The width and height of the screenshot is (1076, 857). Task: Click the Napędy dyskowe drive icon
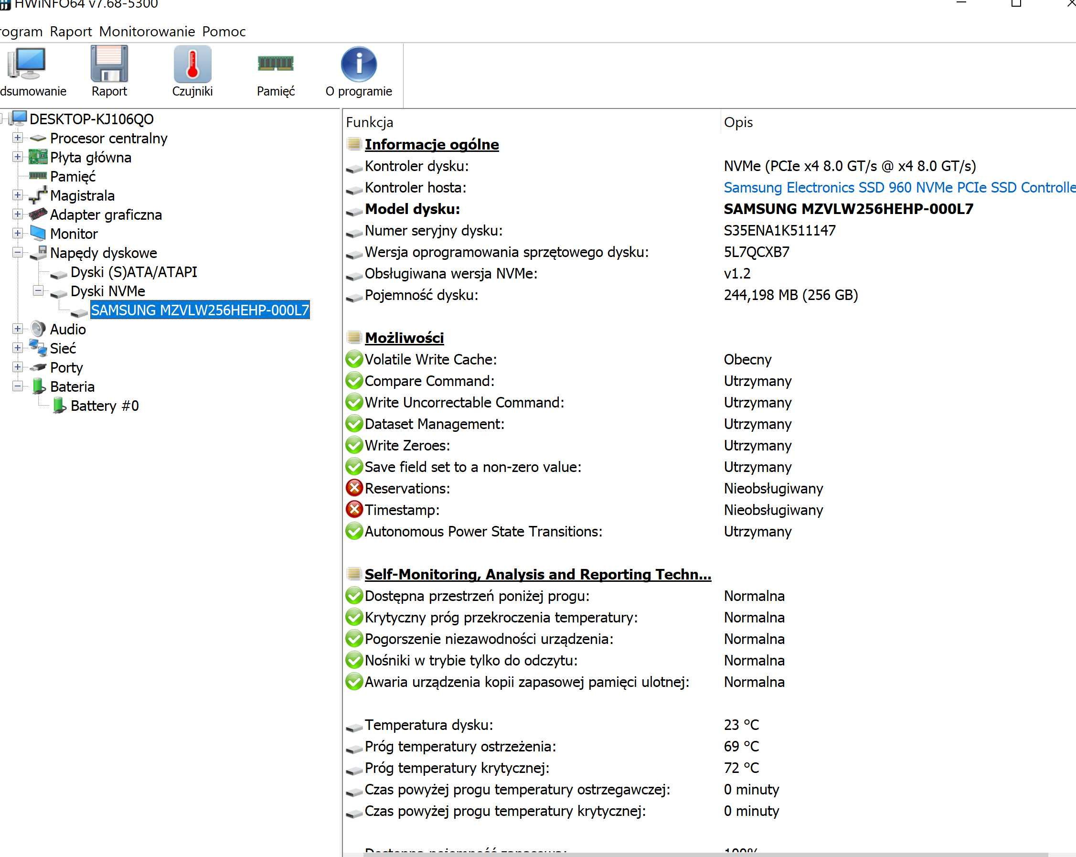[38, 253]
